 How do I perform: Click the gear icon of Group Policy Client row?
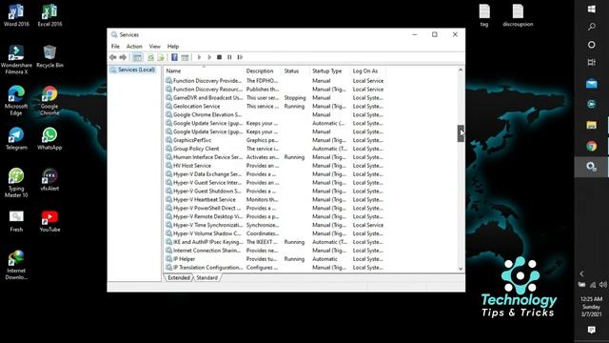click(168, 149)
